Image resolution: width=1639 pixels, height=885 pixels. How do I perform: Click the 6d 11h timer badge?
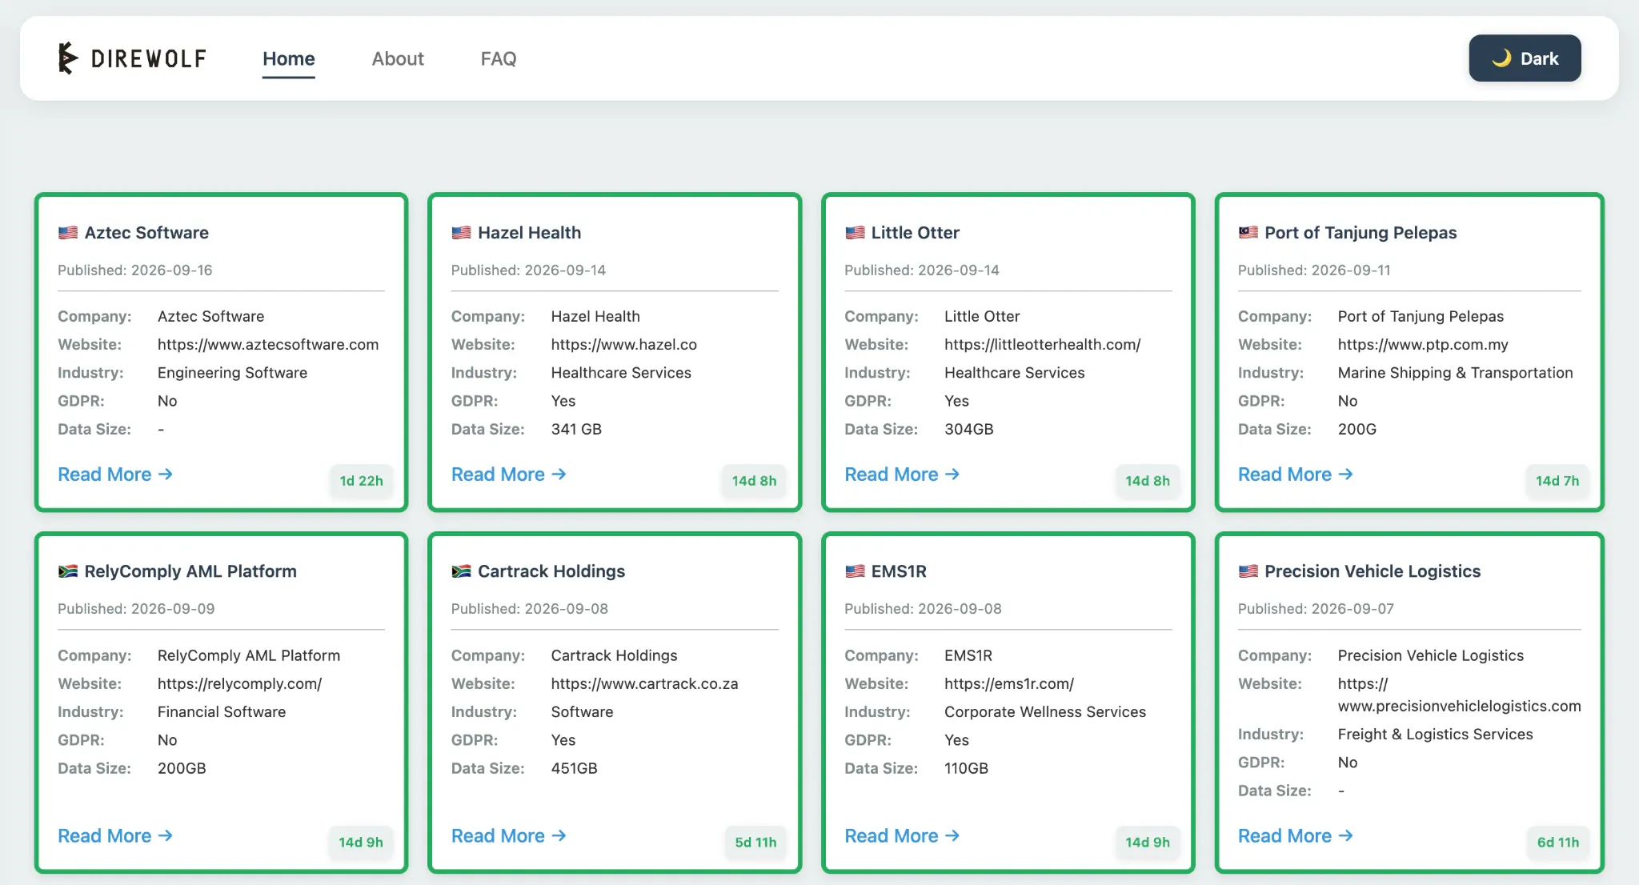(1558, 843)
